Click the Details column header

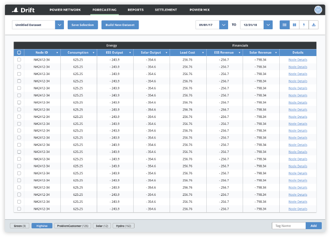(298, 53)
